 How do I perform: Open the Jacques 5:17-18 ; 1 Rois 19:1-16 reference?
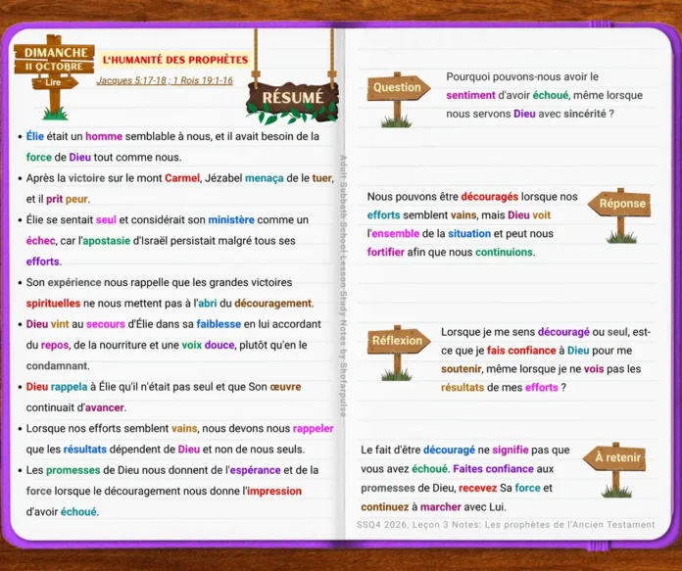pos(165,80)
